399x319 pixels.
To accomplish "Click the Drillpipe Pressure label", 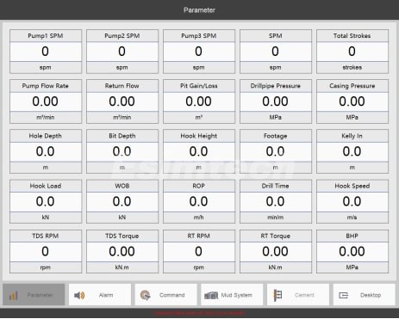I will tap(276, 86).
